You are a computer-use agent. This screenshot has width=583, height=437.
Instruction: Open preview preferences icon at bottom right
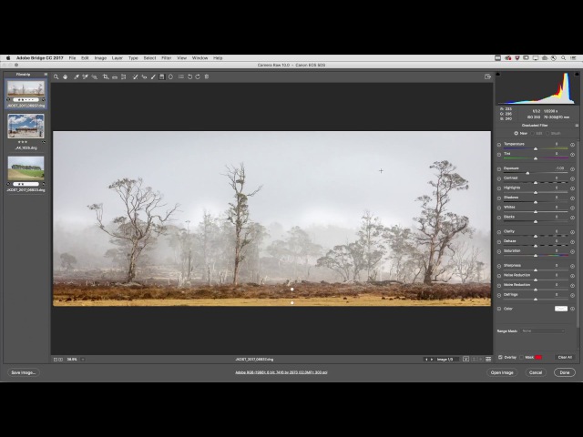(488, 360)
